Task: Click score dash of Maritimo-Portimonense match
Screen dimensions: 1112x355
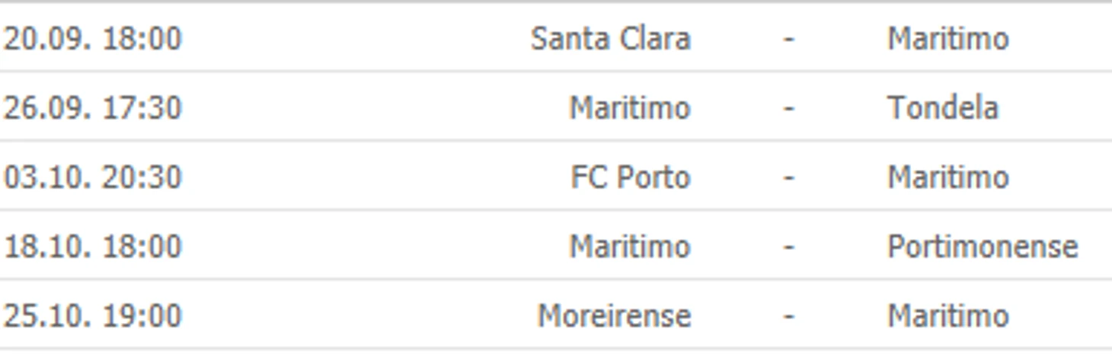Action: 788,246
